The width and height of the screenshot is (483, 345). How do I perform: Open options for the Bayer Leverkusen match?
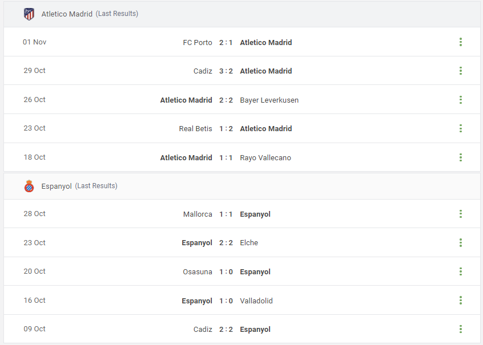click(461, 100)
